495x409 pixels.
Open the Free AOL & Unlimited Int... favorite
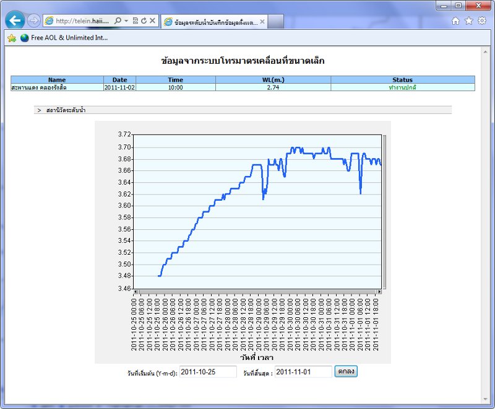point(64,38)
